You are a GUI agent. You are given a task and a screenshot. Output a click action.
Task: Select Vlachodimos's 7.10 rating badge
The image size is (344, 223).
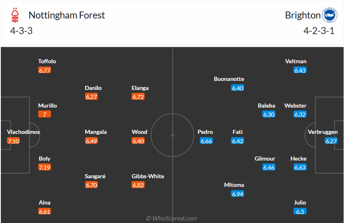13,141
